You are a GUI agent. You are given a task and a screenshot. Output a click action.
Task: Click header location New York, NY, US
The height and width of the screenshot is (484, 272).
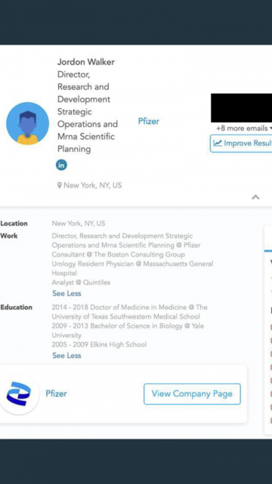(92, 185)
